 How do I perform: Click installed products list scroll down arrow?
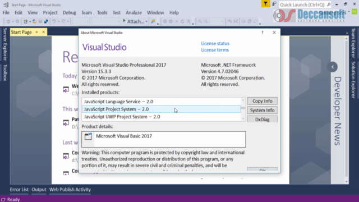pos(243,118)
